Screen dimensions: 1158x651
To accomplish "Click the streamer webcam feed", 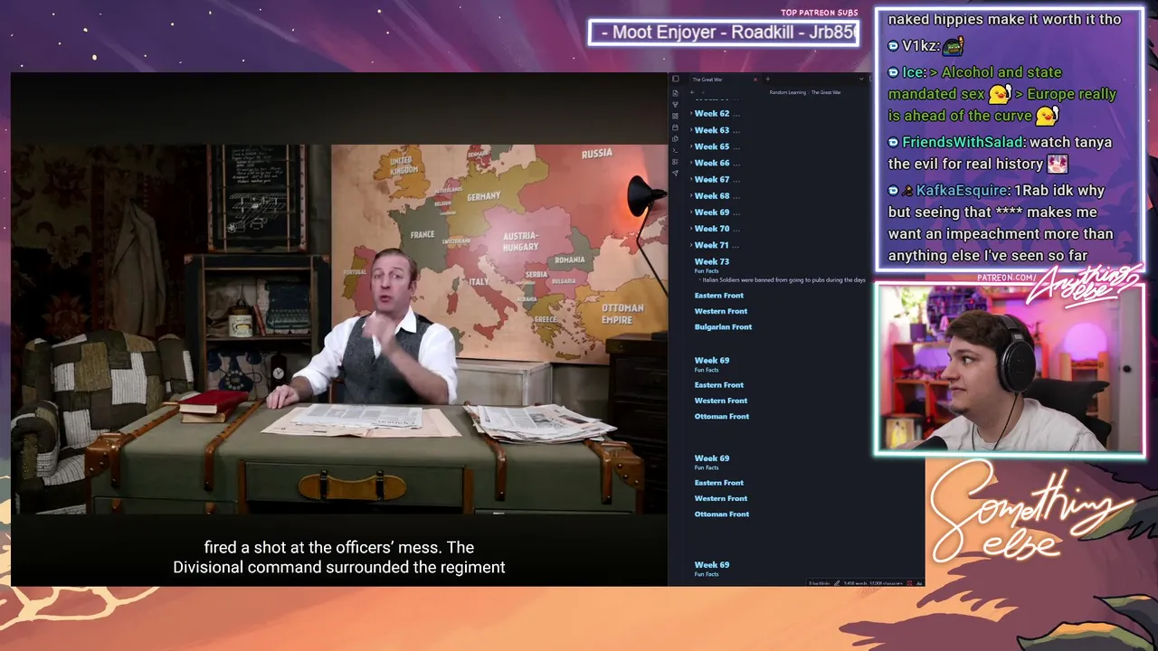I will tap(1010, 369).
